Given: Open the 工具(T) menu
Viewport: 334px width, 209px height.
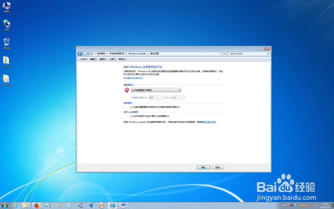Looking at the screenshot, I should [113, 59].
